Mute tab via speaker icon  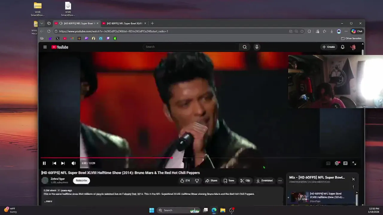click(61, 23)
